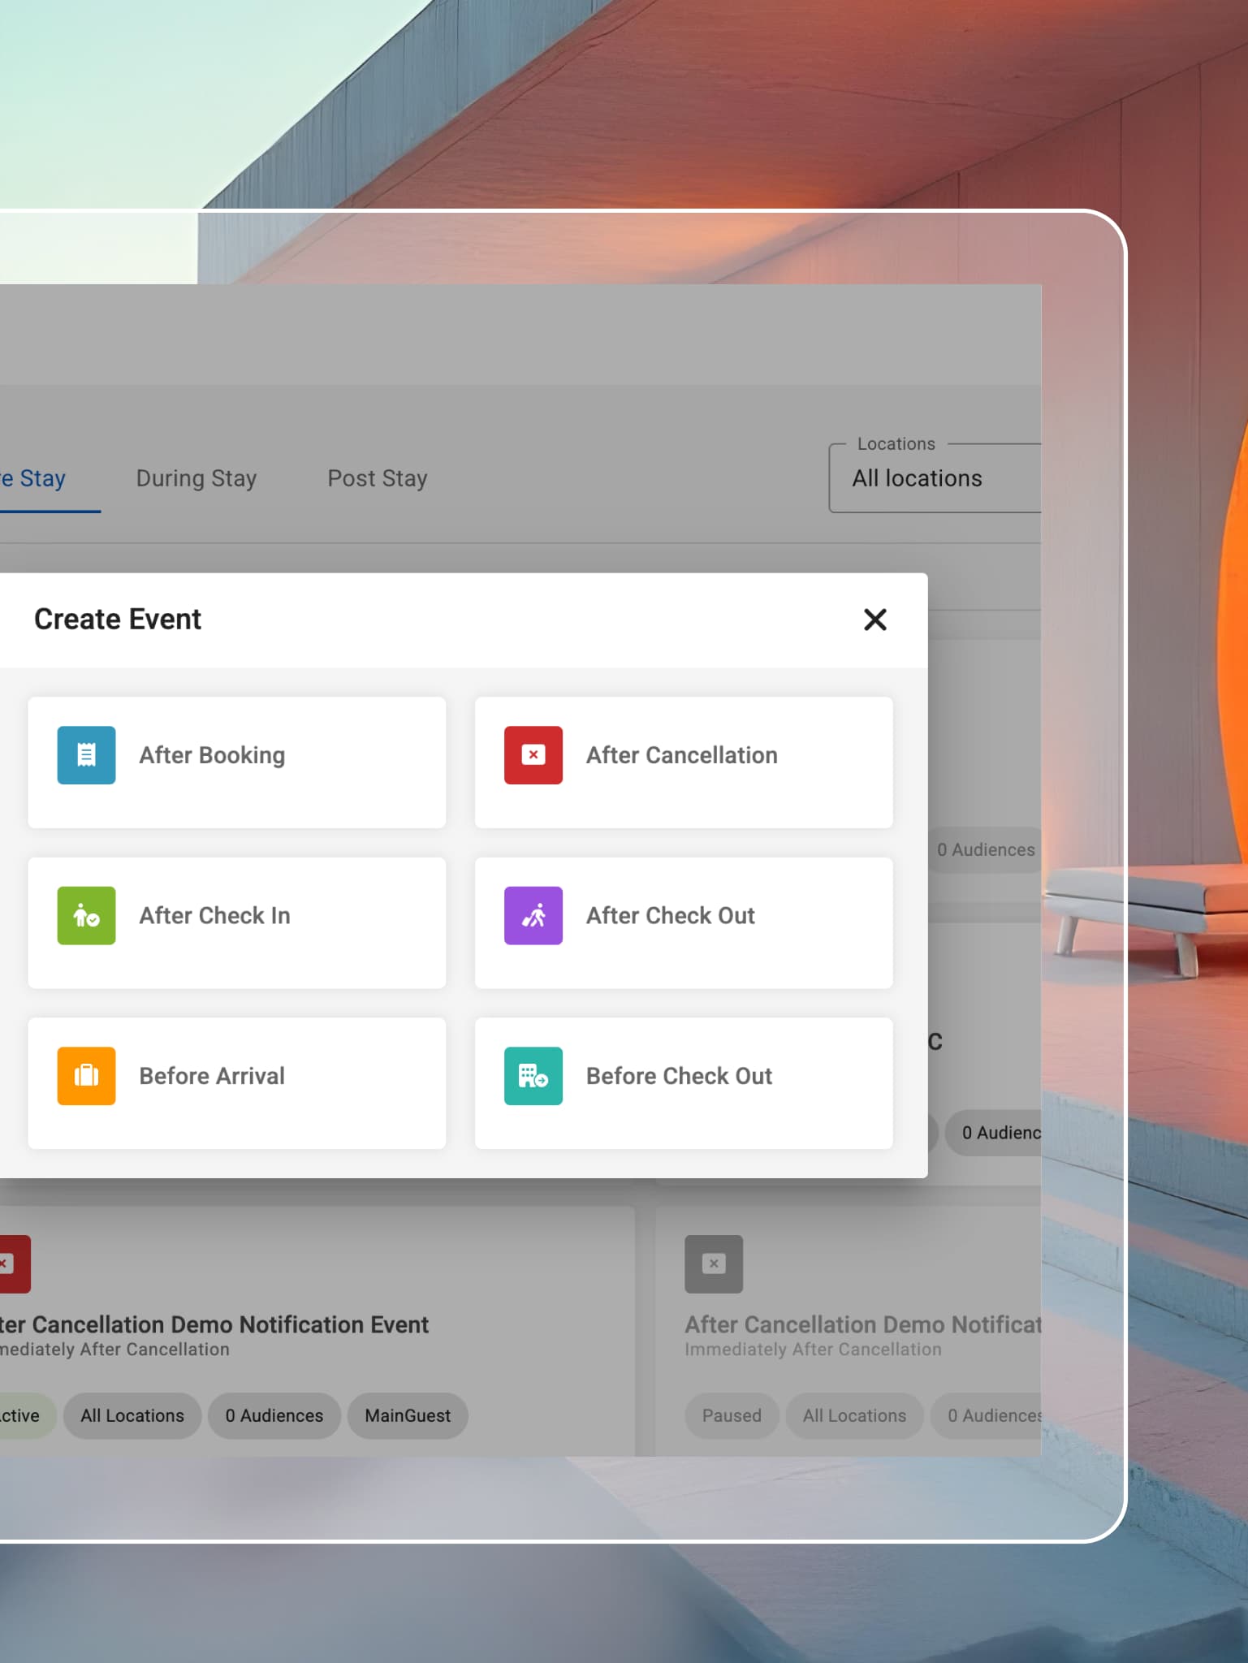This screenshot has width=1248, height=1663.
Task: Close the Create Event dialog
Action: click(x=874, y=620)
